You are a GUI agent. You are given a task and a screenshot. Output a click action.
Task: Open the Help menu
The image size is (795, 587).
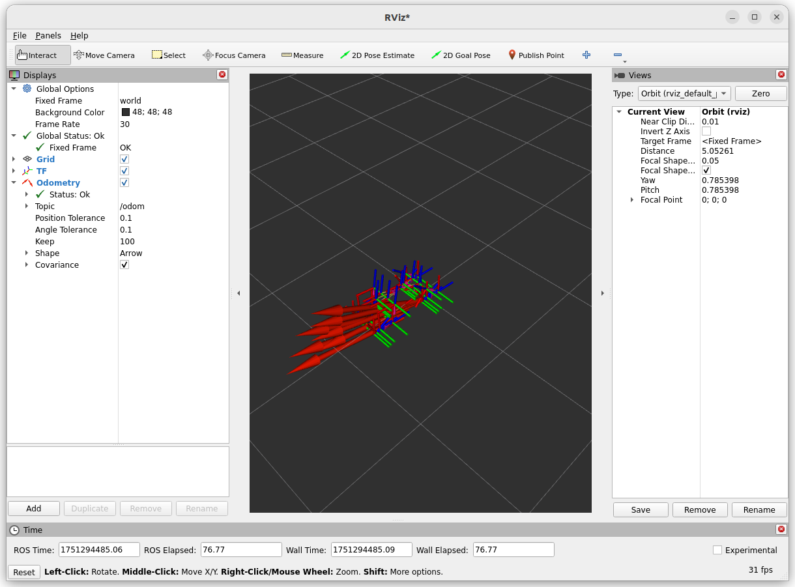click(79, 35)
